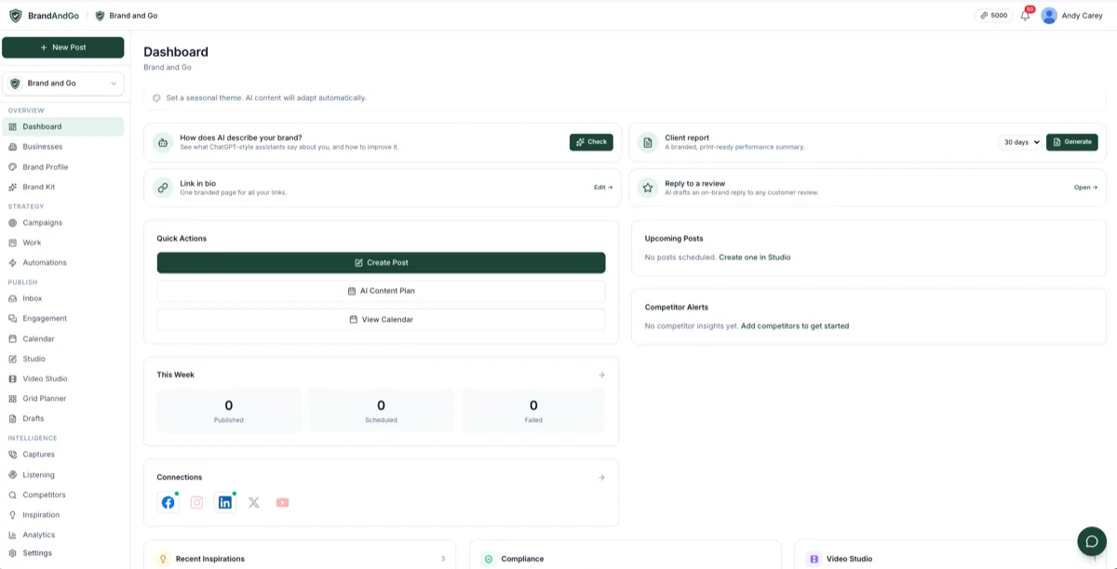Click the seasonal theme banner text
The image size is (1117, 569).
pos(266,98)
